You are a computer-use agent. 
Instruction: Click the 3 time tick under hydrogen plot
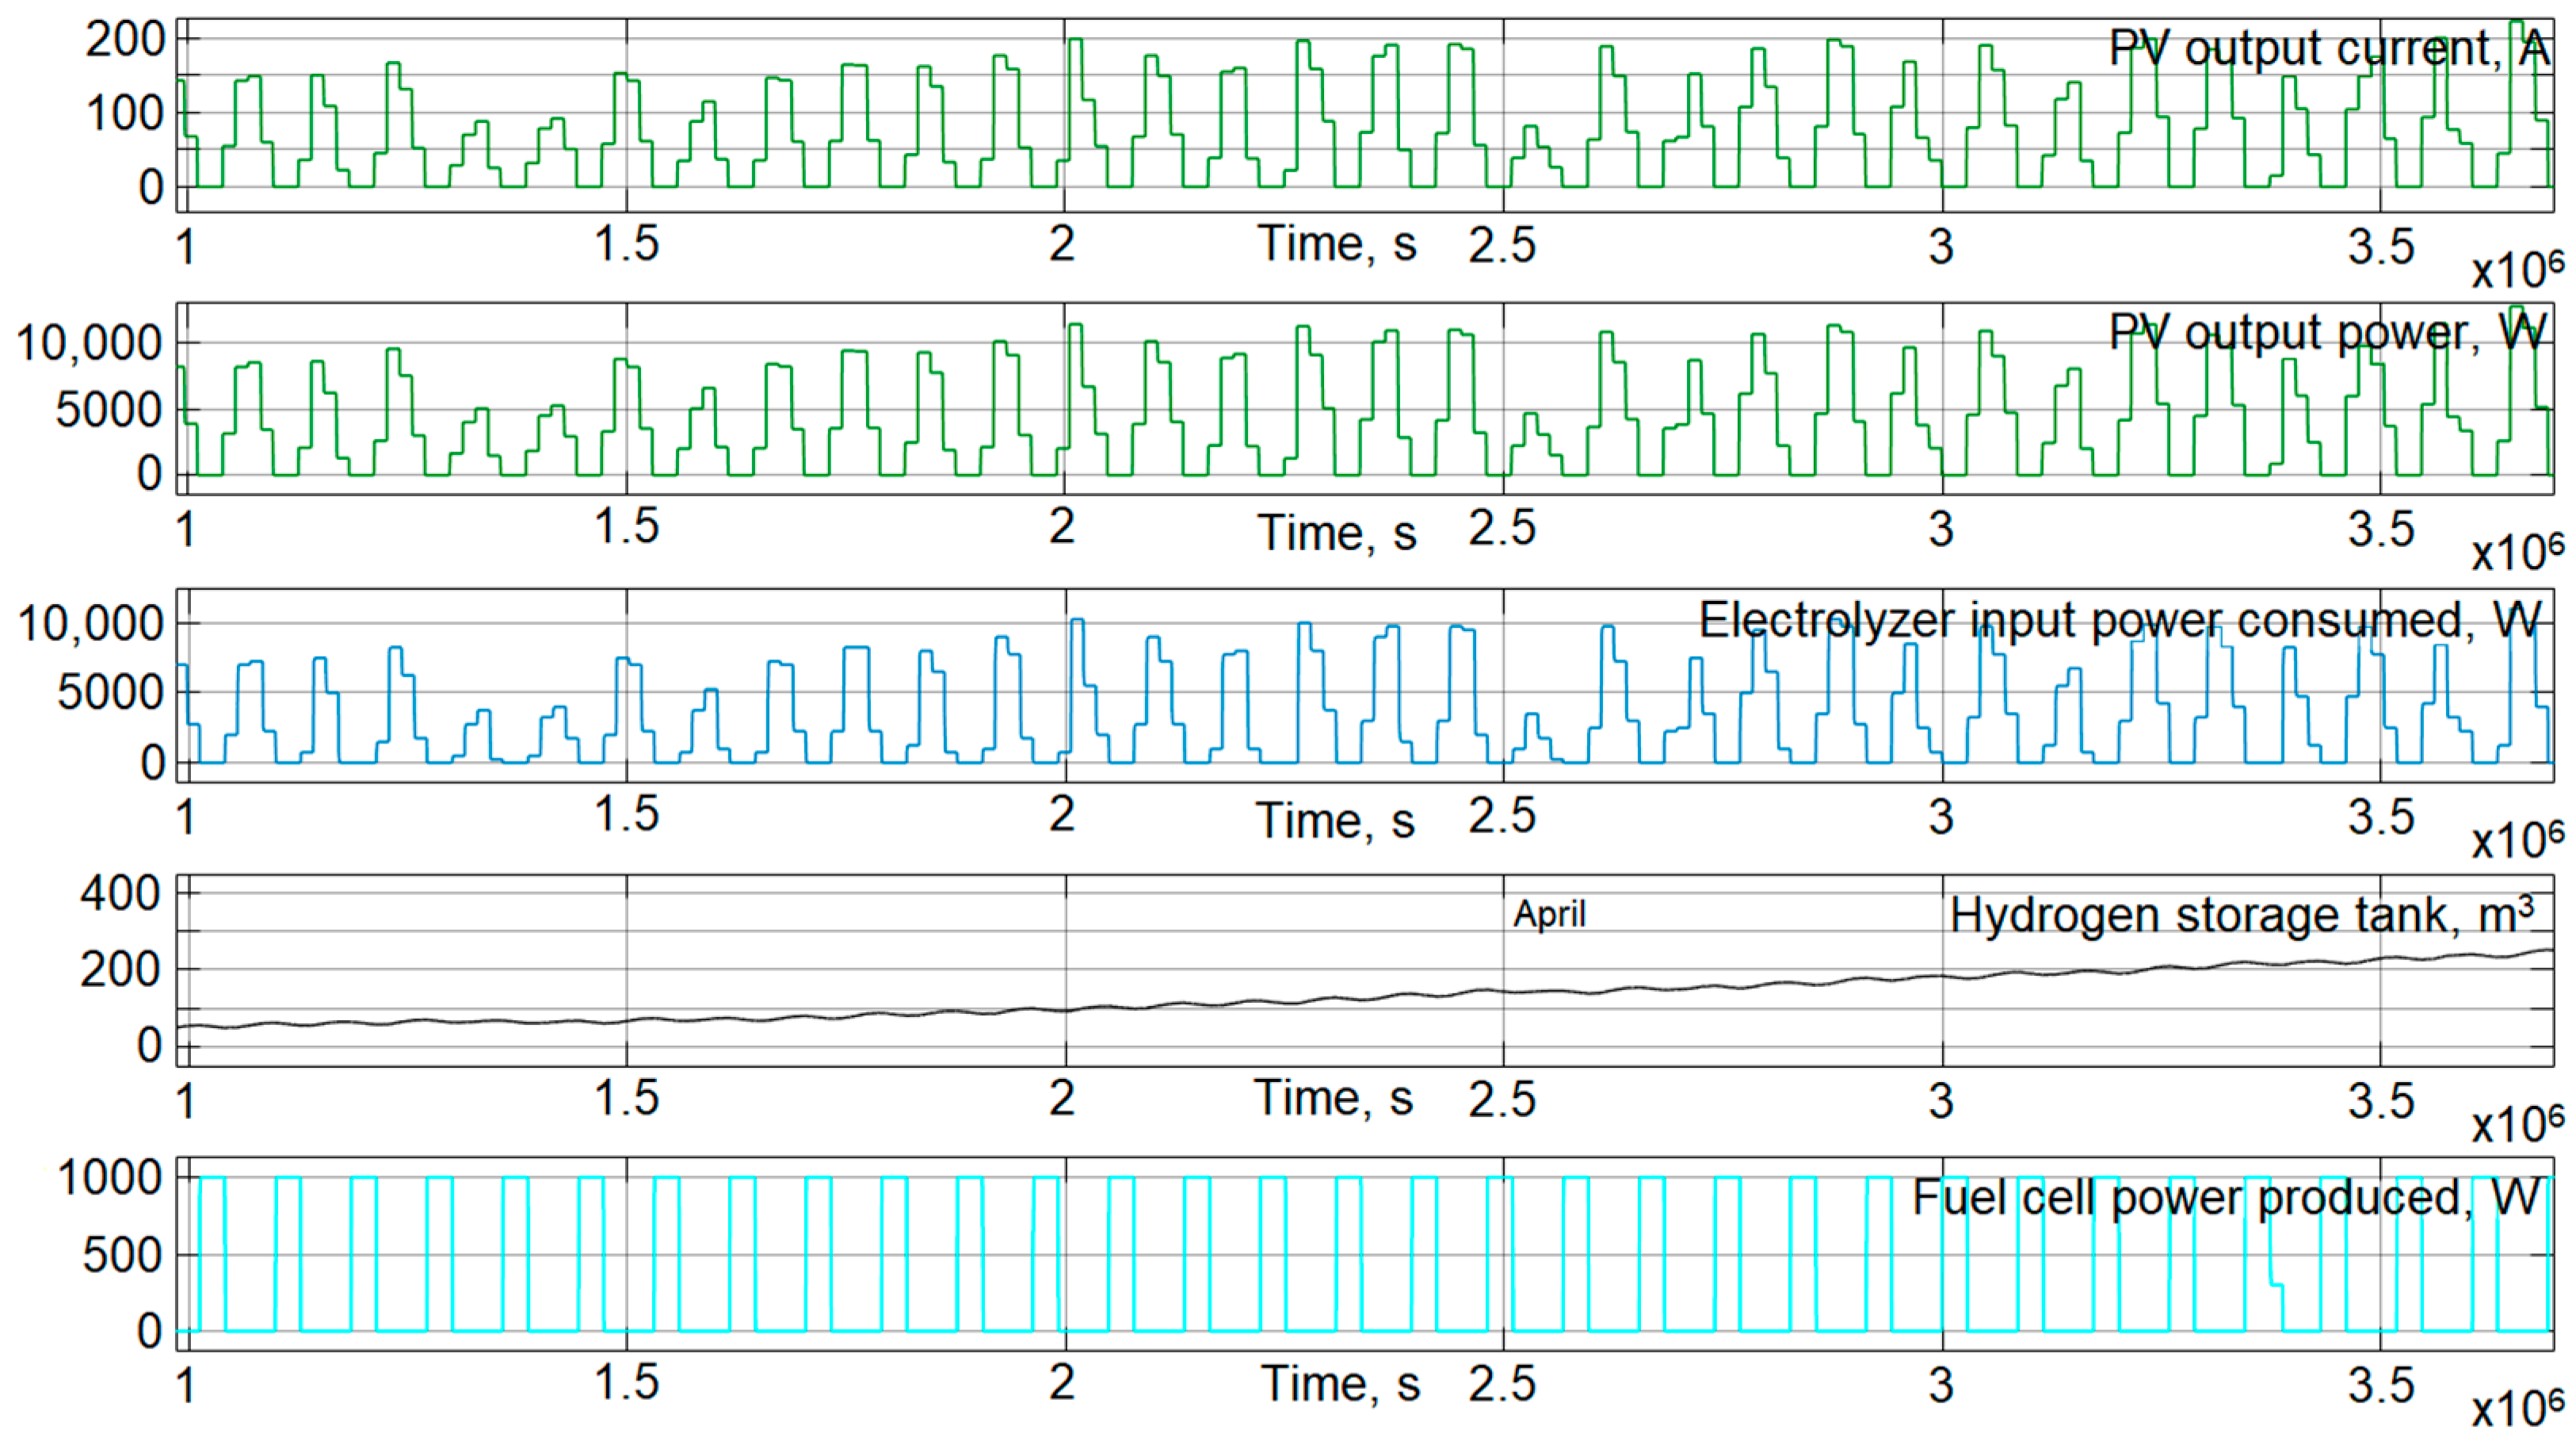point(1941,1100)
